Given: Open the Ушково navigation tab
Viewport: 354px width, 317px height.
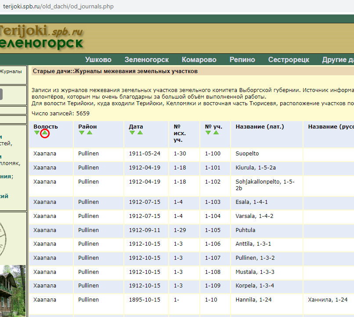Looking at the screenshot, I should (x=98, y=60).
